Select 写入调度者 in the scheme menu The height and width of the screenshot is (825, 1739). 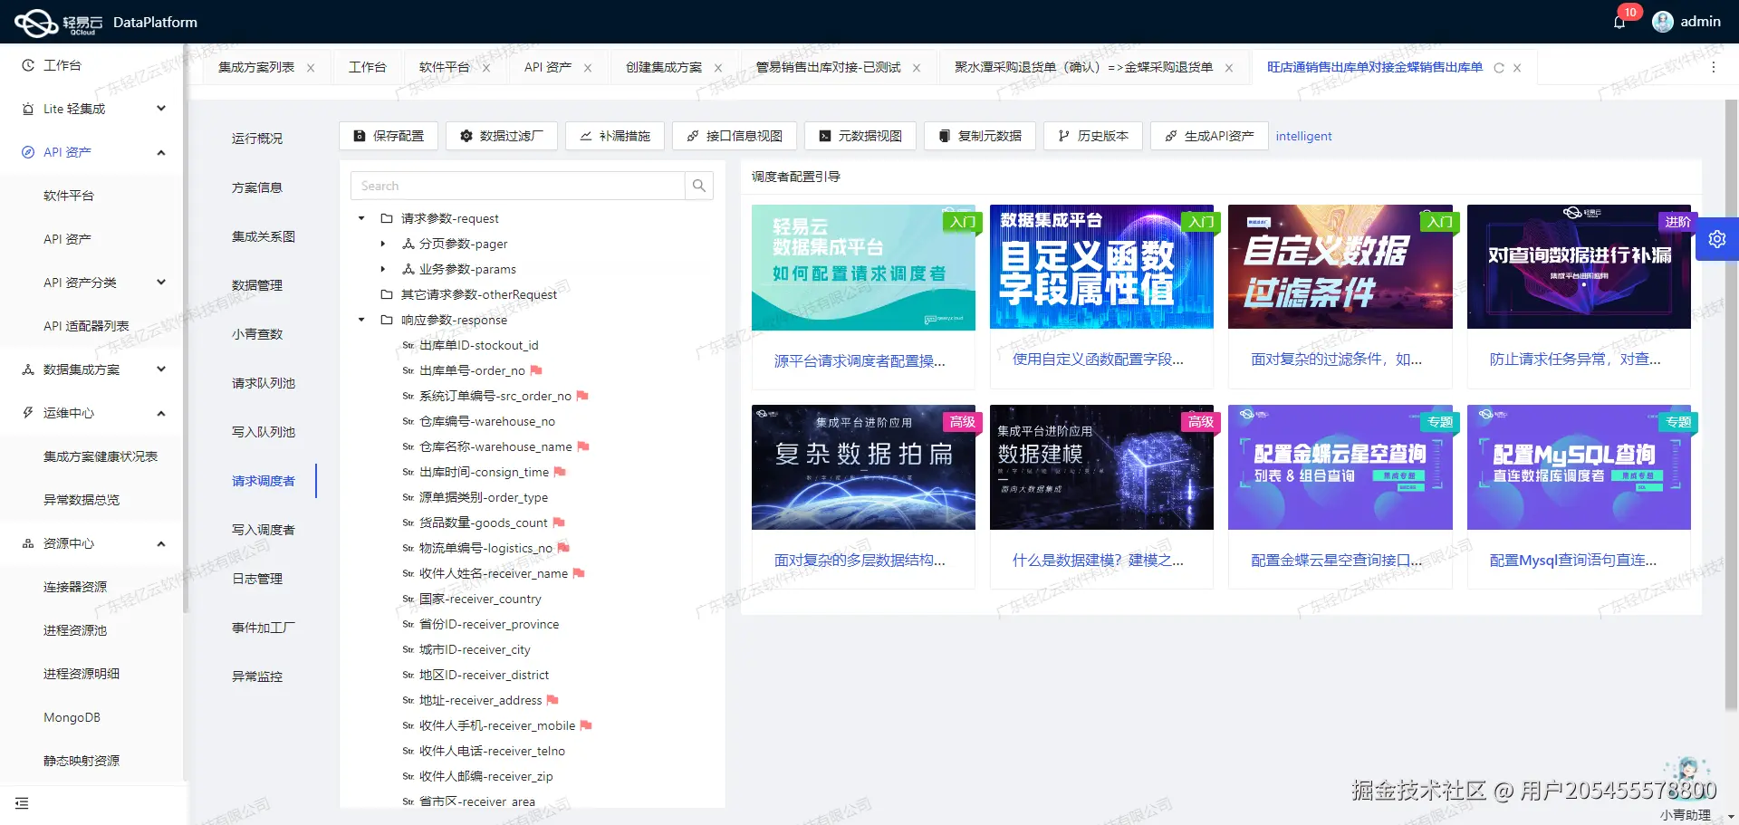(264, 530)
